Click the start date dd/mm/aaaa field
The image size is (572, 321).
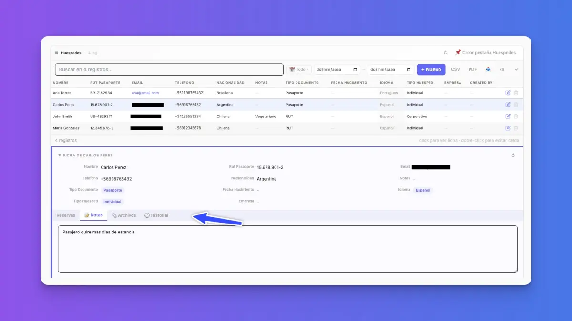(337, 69)
